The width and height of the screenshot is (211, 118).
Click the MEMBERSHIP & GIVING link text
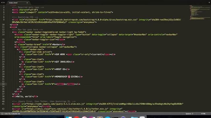point(67,77)
